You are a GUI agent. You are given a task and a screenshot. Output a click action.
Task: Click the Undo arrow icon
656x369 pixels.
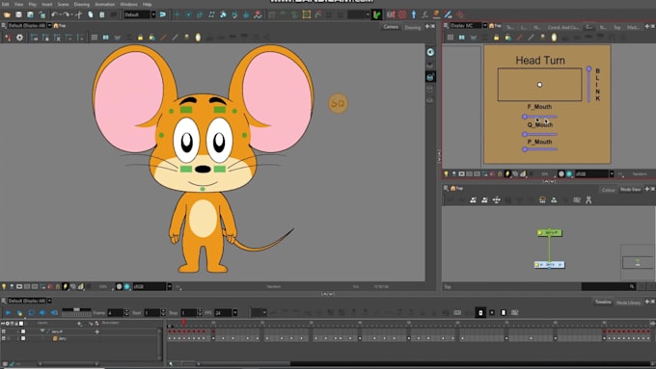coord(54,14)
